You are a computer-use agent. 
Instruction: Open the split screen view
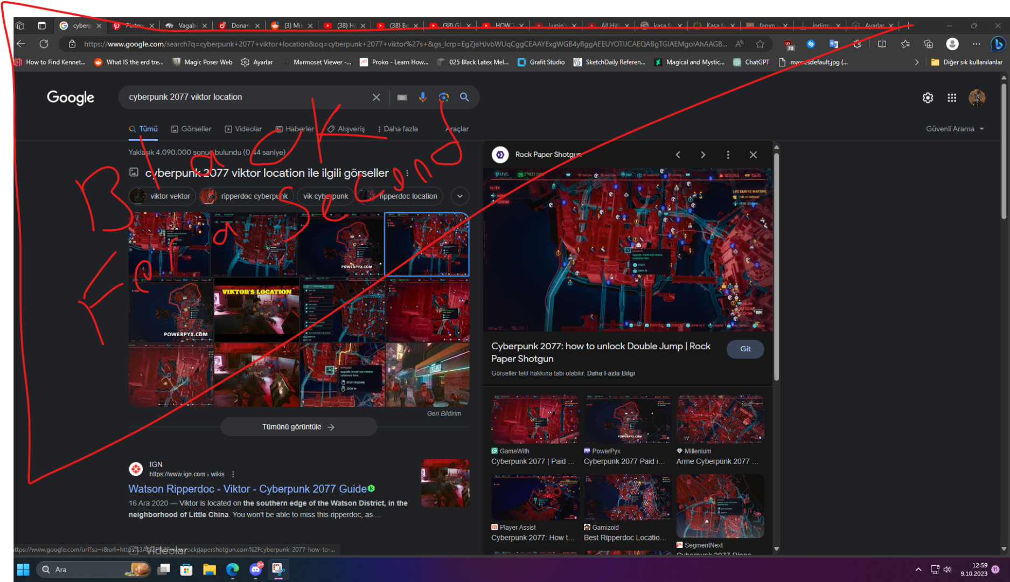(x=882, y=44)
